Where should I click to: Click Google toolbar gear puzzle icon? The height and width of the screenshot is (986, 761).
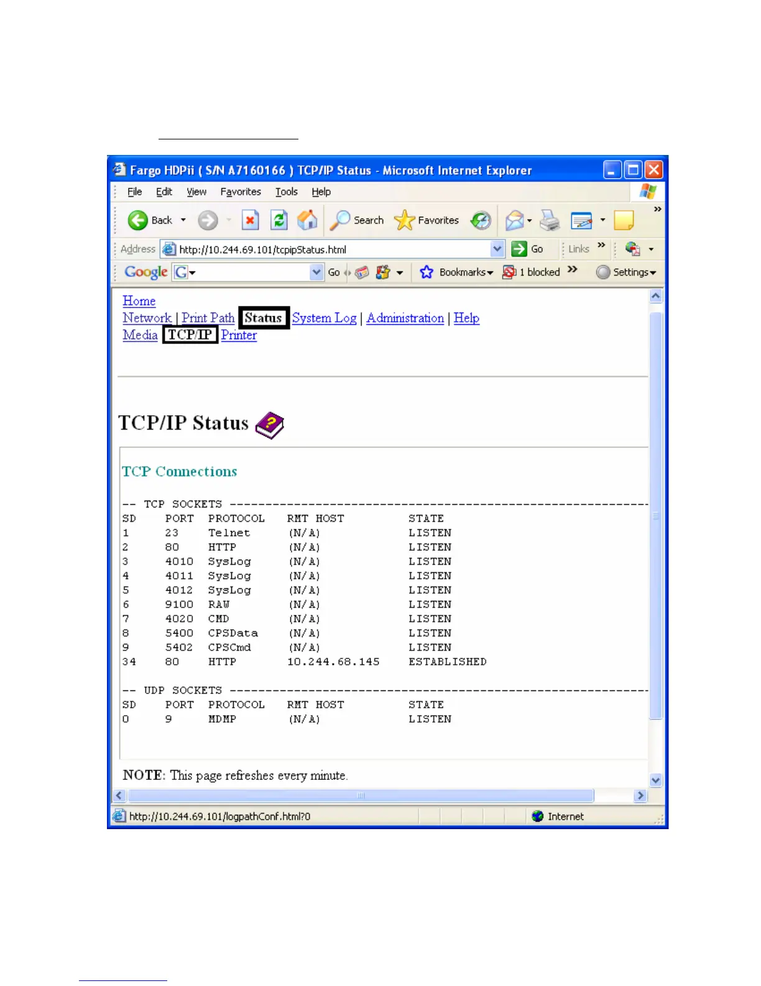tap(383, 272)
